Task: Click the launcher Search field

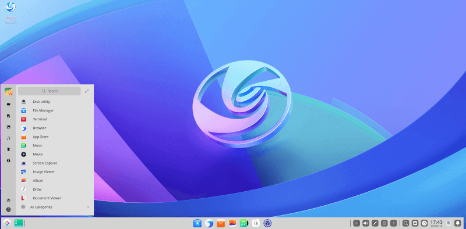Action: 50,91
